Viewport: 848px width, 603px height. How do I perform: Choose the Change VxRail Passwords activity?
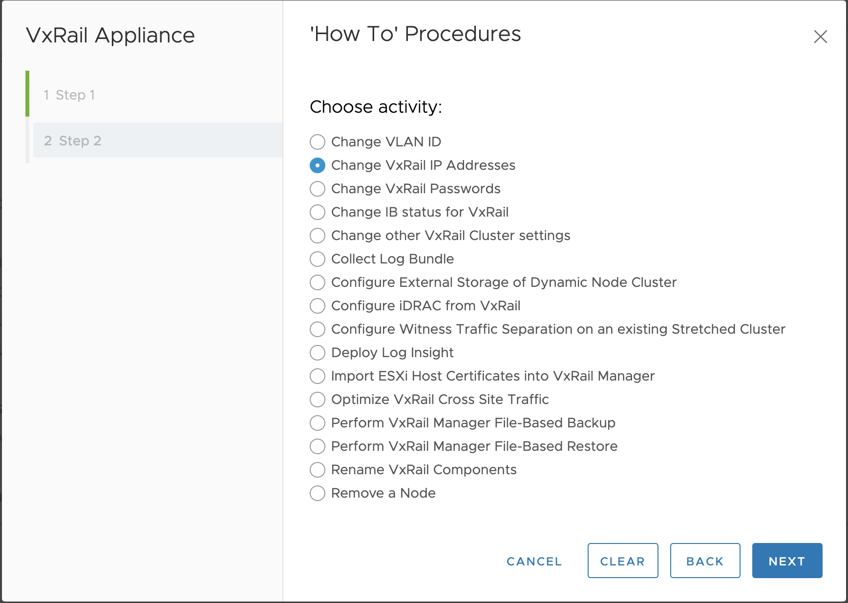tap(318, 189)
